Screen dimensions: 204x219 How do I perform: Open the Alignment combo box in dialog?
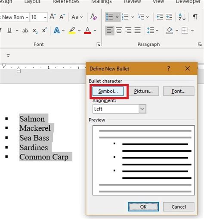[x=119, y=109]
